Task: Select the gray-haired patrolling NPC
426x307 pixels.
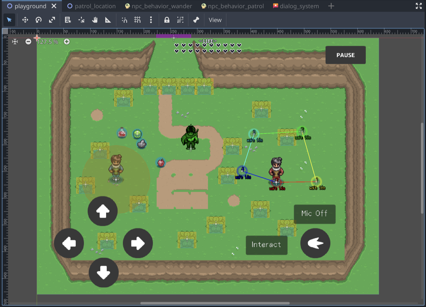Action: [276, 169]
